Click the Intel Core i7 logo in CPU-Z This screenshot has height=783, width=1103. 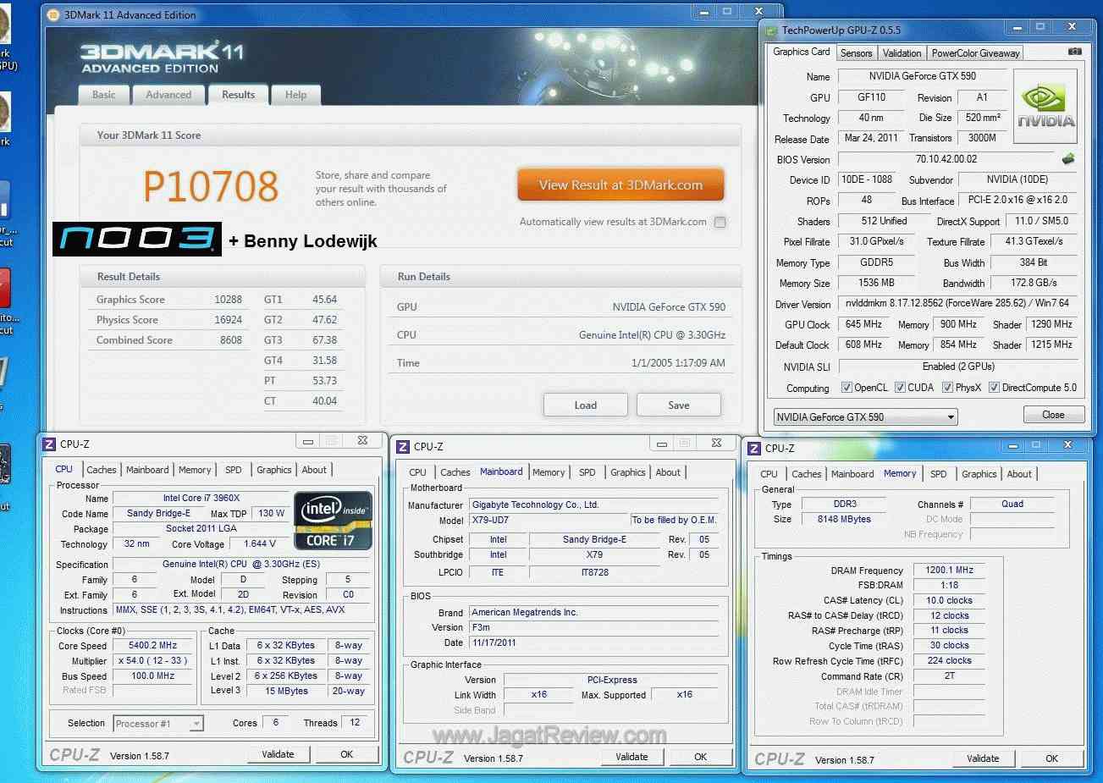click(x=334, y=521)
